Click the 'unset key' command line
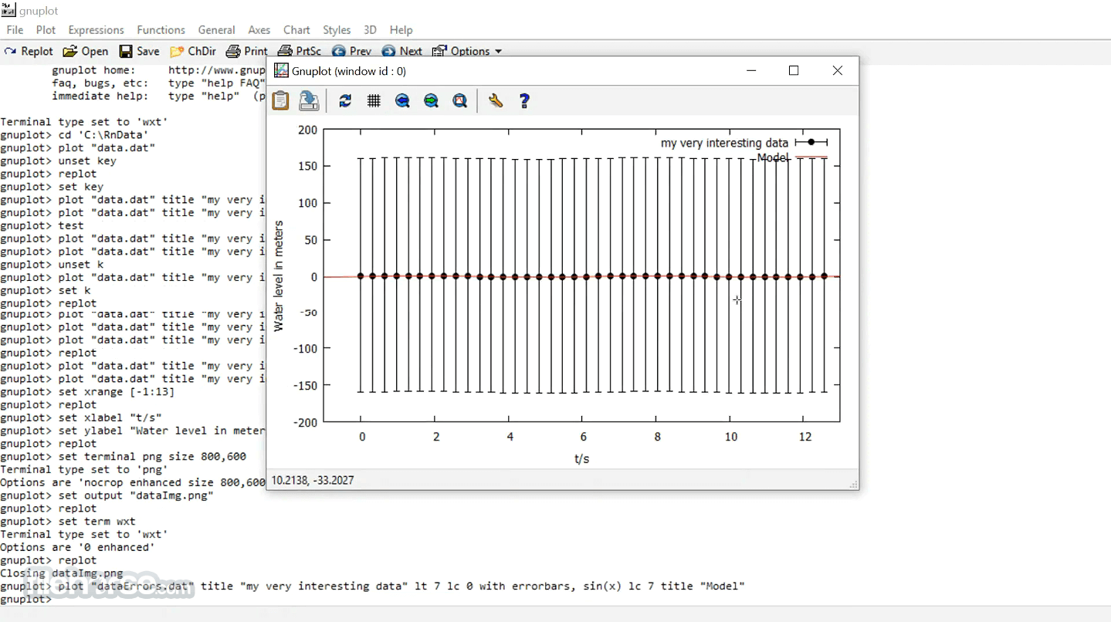This screenshot has width=1111, height=622. 58,161
